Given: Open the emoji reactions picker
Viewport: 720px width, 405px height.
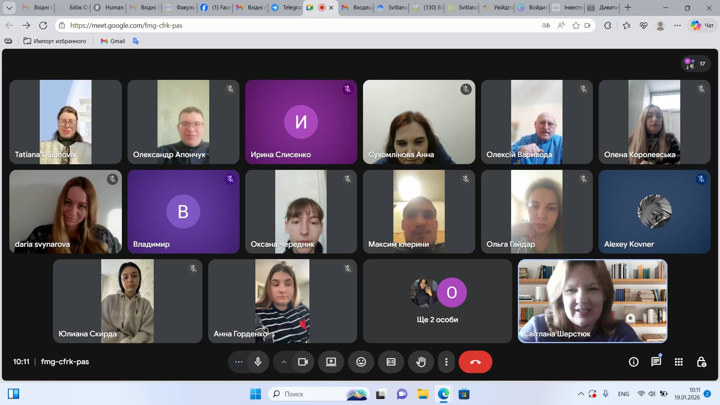Looking at the screenshot, I should coord(361,362).
